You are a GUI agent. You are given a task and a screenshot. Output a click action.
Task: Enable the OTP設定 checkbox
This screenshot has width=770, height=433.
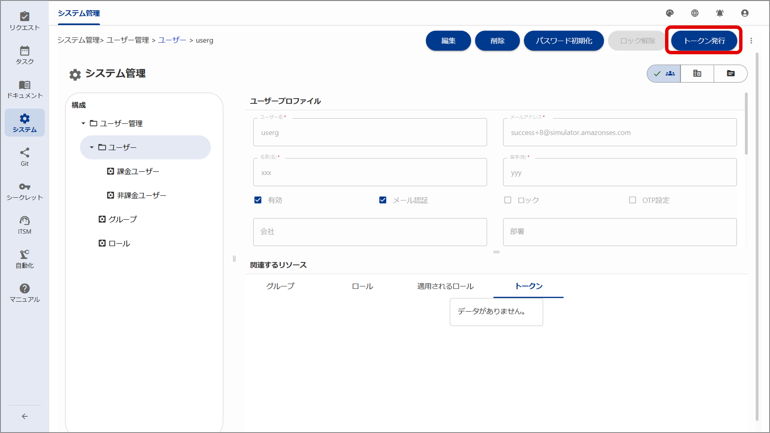(632, 200)
